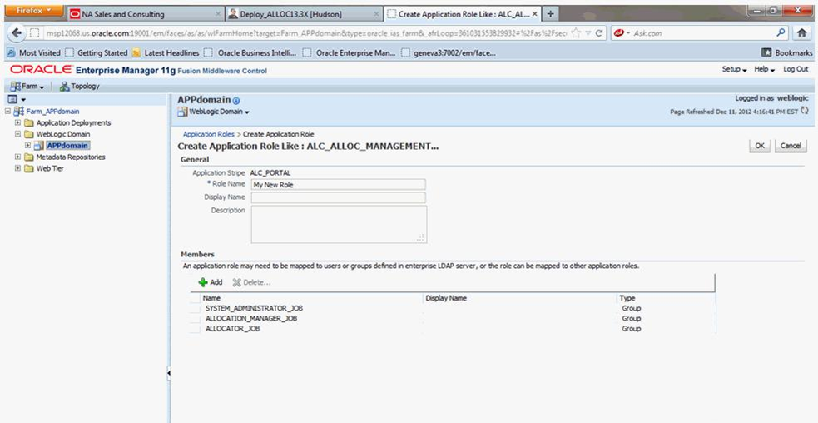Click the Ask.com search engine logo

(620, 33)
